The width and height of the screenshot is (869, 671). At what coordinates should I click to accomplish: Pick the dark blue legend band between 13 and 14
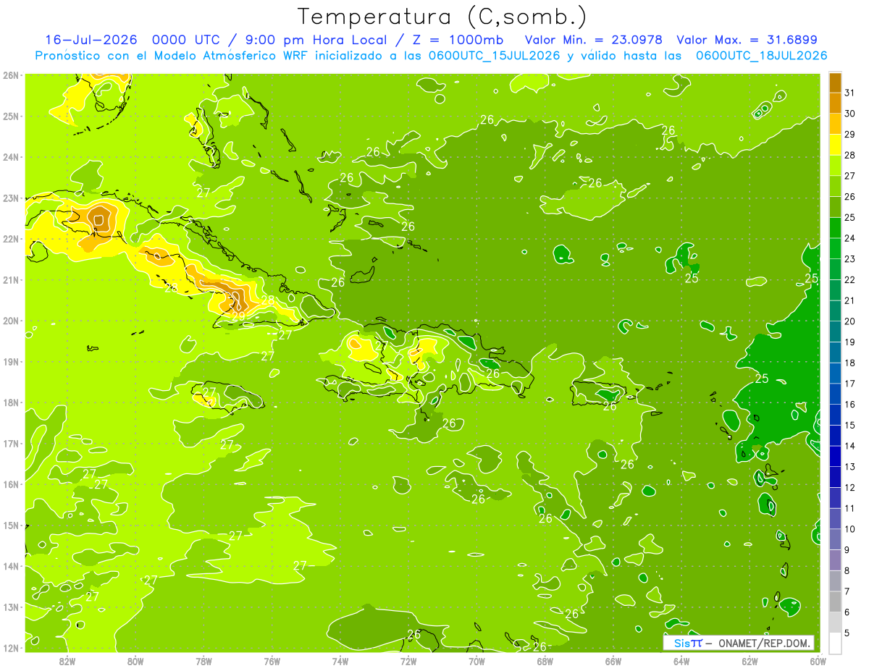click(835, 456)
